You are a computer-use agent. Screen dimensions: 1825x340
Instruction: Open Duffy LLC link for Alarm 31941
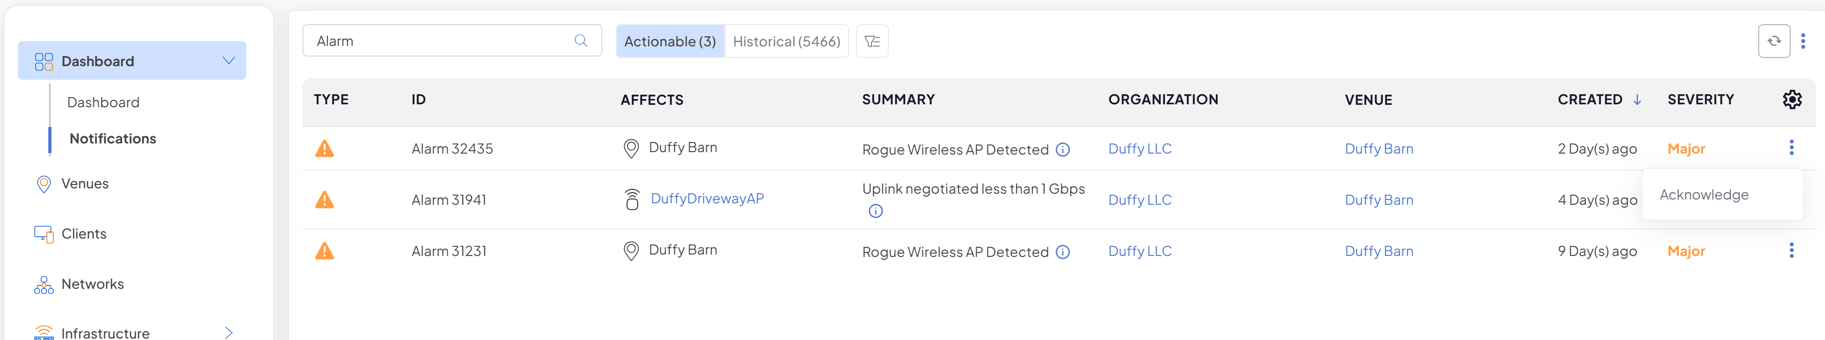point(1140,200)
